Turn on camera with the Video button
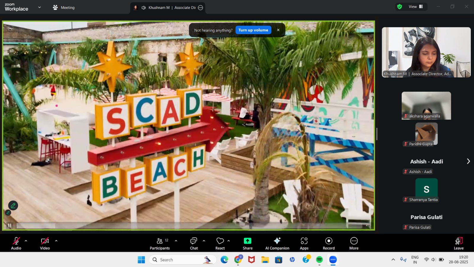Screen dimensions: 474x267 click(x=45, y=243)
